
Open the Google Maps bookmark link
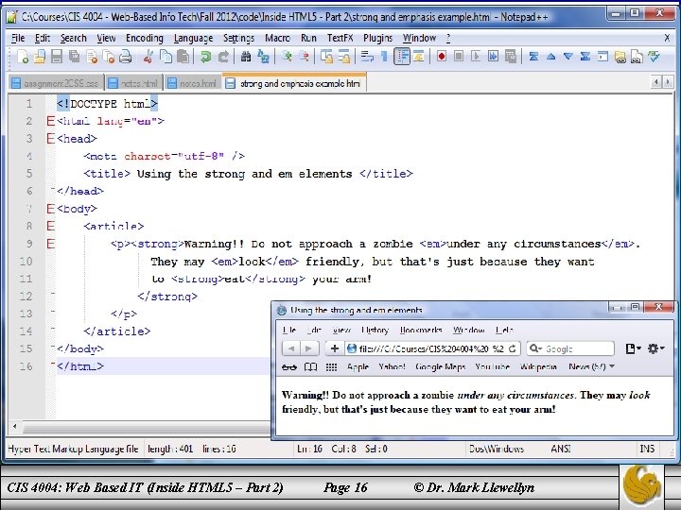point(441,366)
